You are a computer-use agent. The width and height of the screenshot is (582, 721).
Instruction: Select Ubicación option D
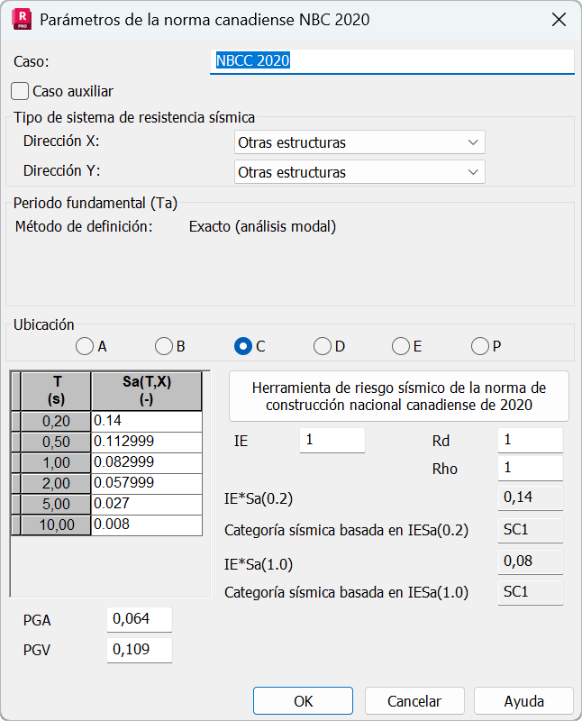[x=323, y=346]
